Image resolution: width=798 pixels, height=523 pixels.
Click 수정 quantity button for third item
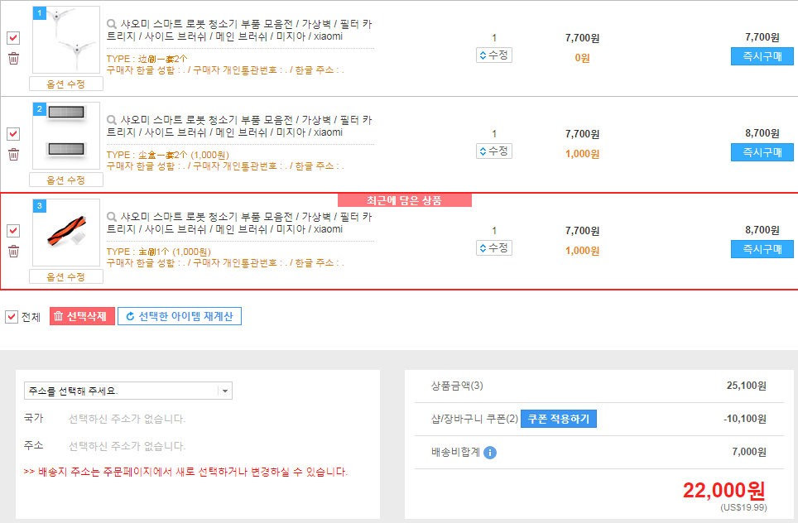(x=494, y=248)
